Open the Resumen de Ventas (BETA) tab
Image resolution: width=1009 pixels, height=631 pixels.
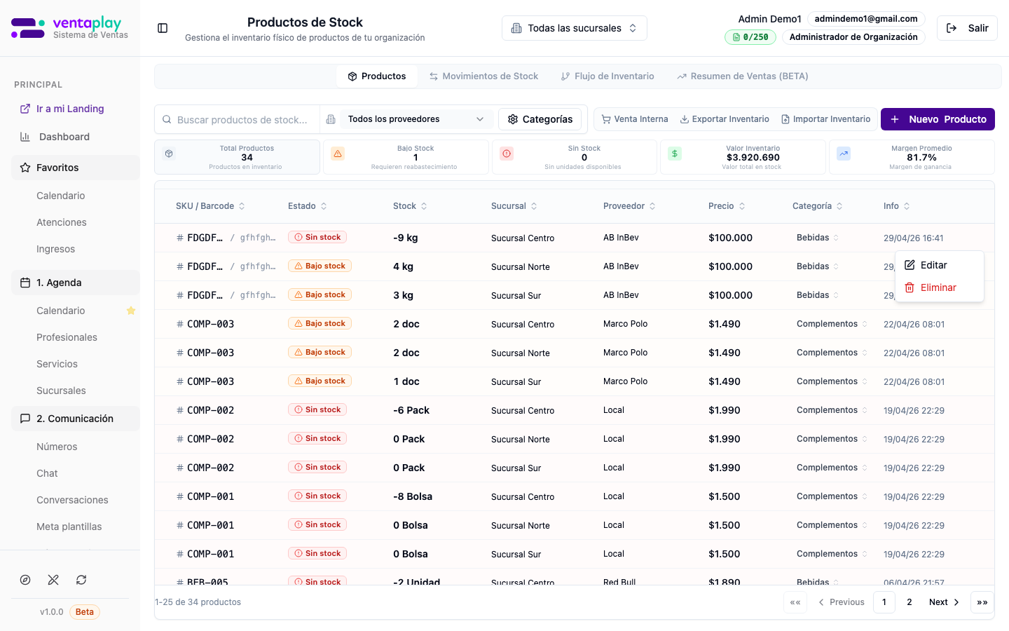tap(743, 76)
